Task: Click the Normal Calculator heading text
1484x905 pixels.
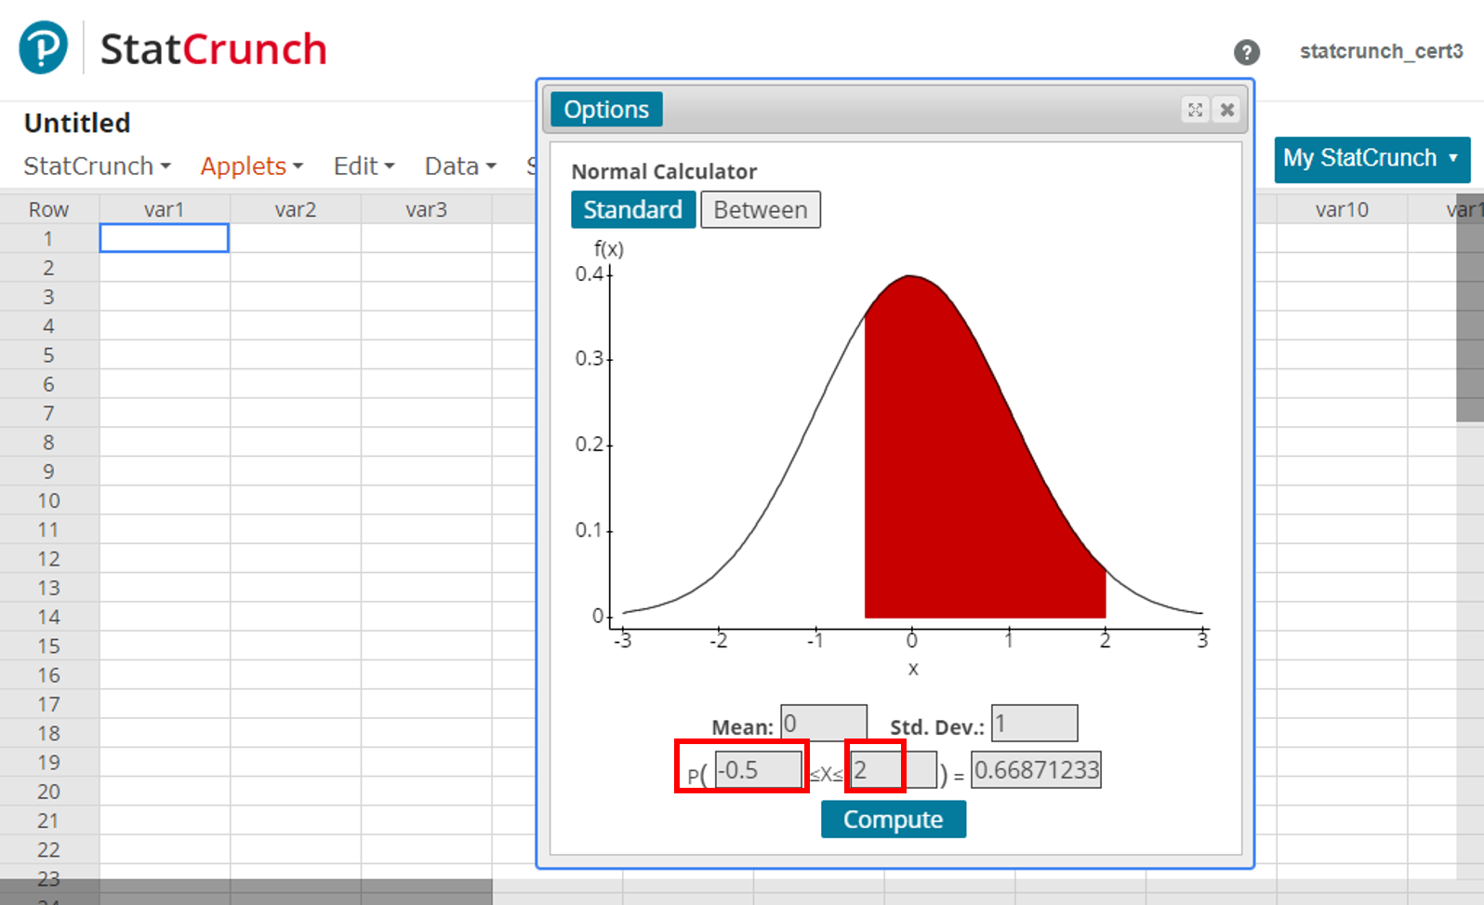Action: click(664, 171)
